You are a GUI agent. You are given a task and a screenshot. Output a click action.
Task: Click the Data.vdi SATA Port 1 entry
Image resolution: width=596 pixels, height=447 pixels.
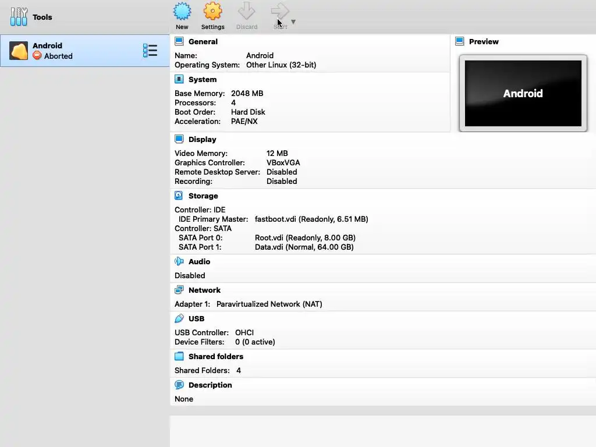point(304,247)
